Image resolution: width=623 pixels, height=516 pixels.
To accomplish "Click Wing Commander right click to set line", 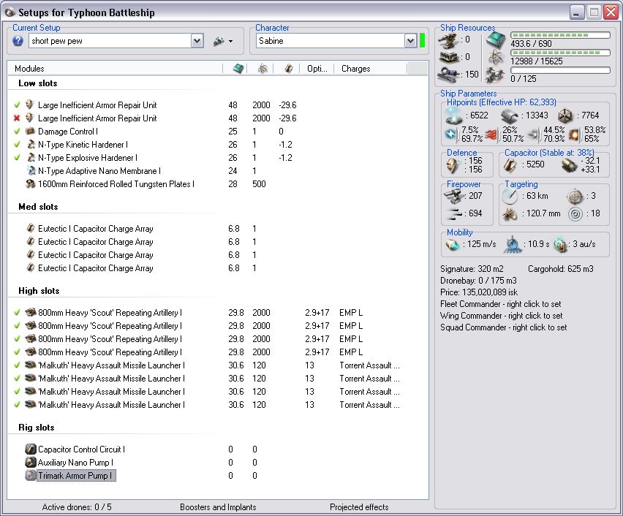I will pyautogui.click(x=502, y=316).
